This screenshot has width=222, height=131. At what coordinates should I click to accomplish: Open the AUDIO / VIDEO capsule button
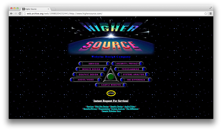(x=86, y=80)
